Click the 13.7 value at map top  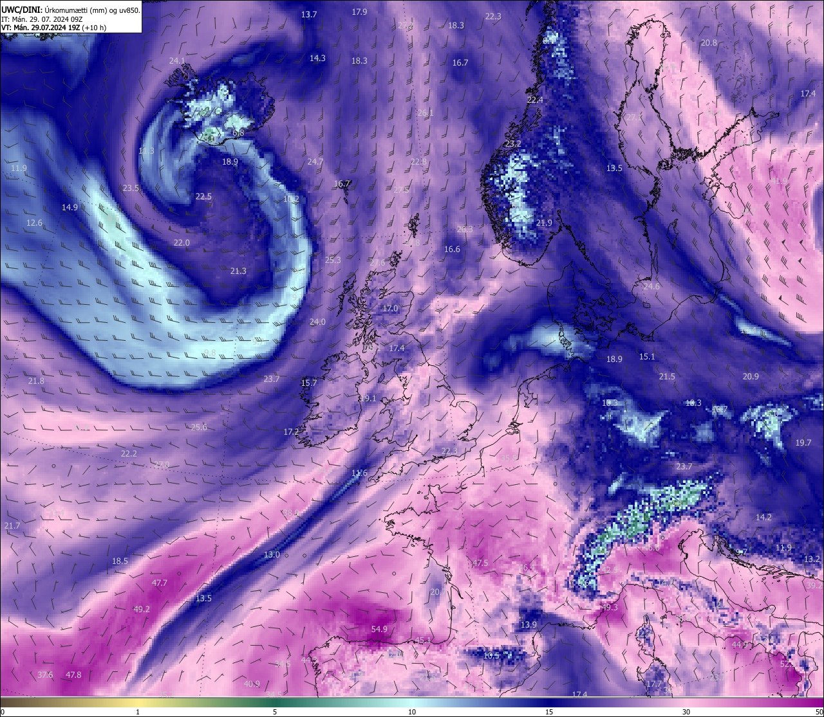tap(309, 14)
